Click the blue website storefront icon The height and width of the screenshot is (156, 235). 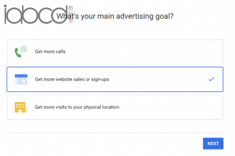click(x=21, y=79)
